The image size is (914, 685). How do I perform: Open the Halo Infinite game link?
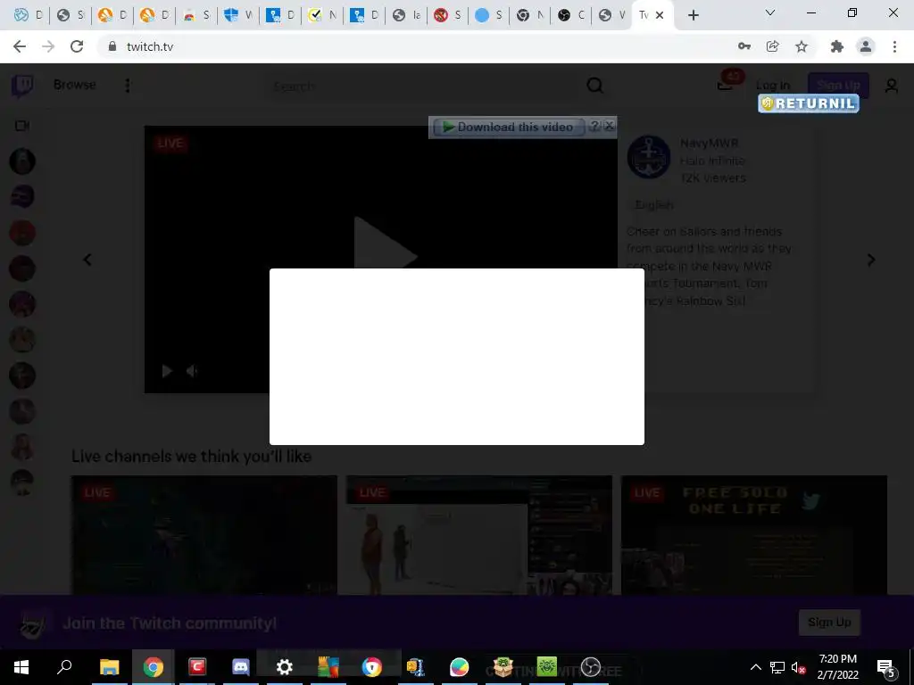711,161
